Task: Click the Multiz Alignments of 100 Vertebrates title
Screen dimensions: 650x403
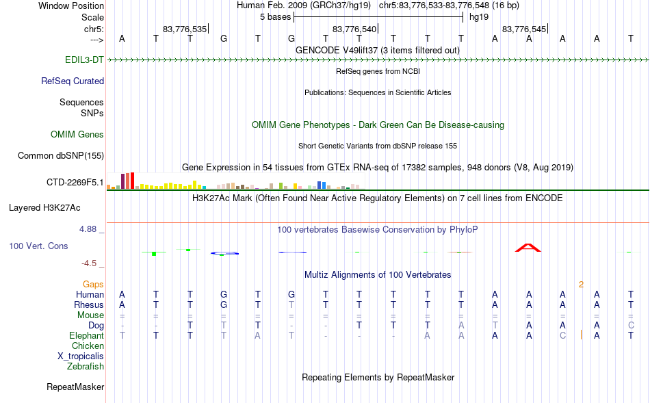Action: [x=378, y=274]
